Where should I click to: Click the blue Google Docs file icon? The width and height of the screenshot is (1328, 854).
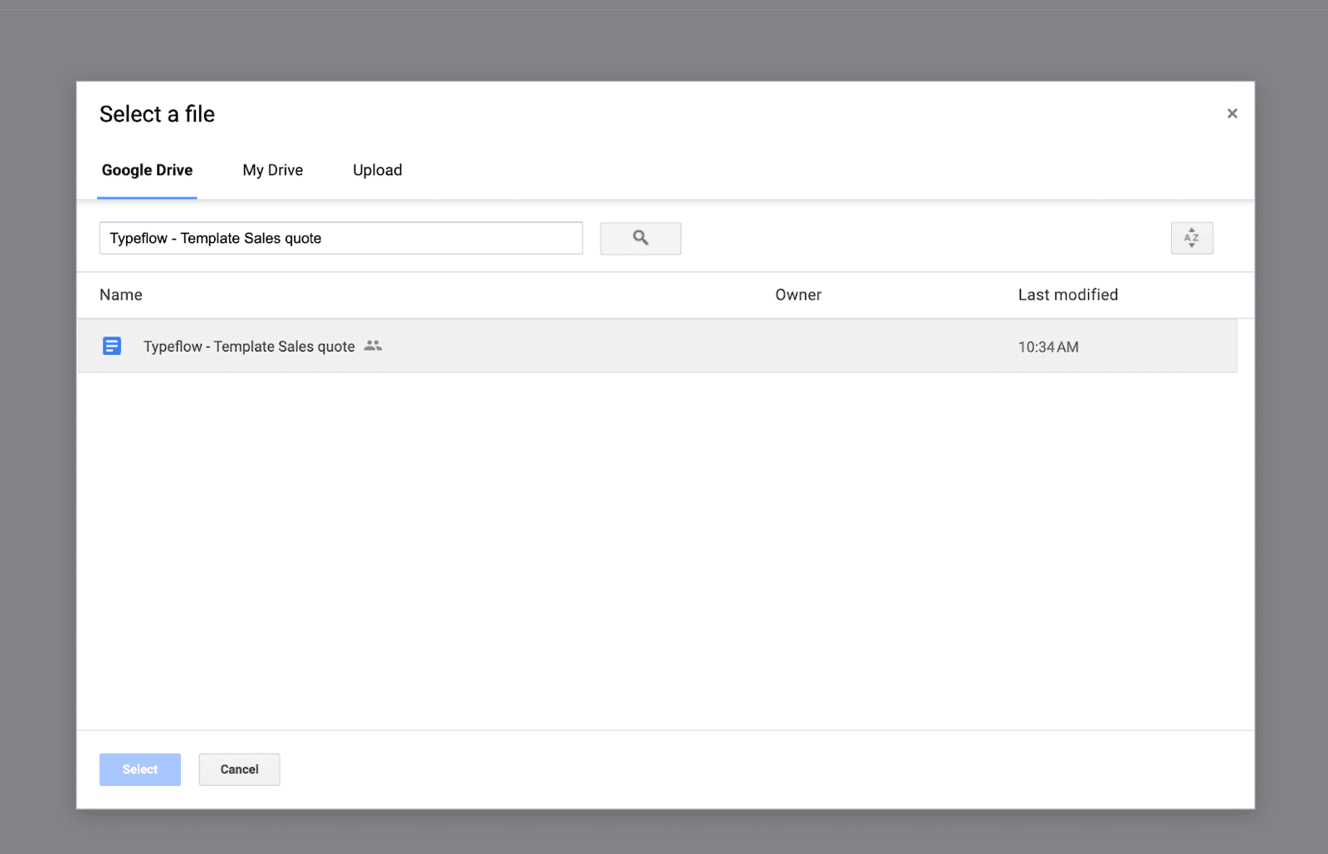coord(112,346)
